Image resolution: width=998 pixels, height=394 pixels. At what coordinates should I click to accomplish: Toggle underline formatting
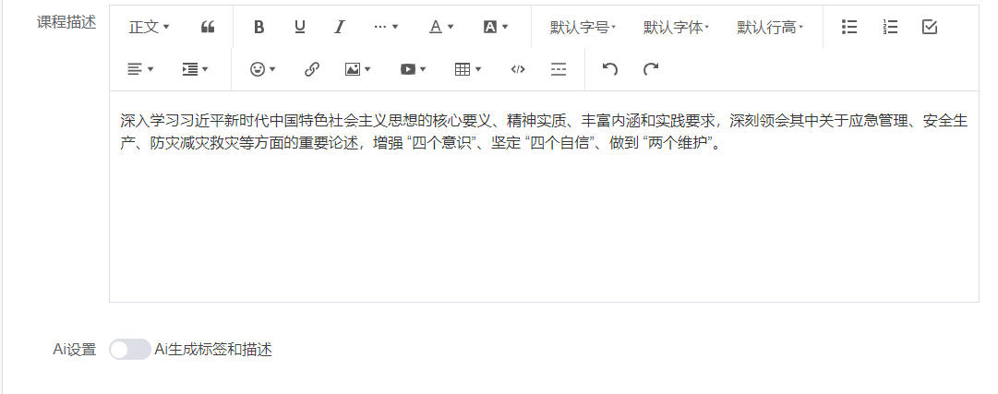coord(299,28)
